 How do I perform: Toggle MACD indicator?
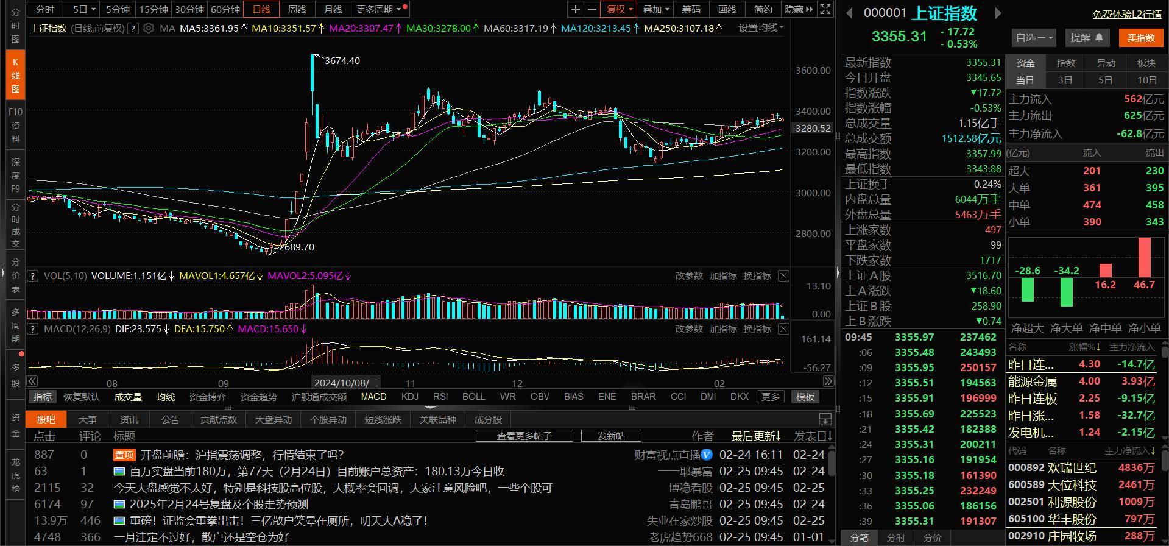(373, 397)
